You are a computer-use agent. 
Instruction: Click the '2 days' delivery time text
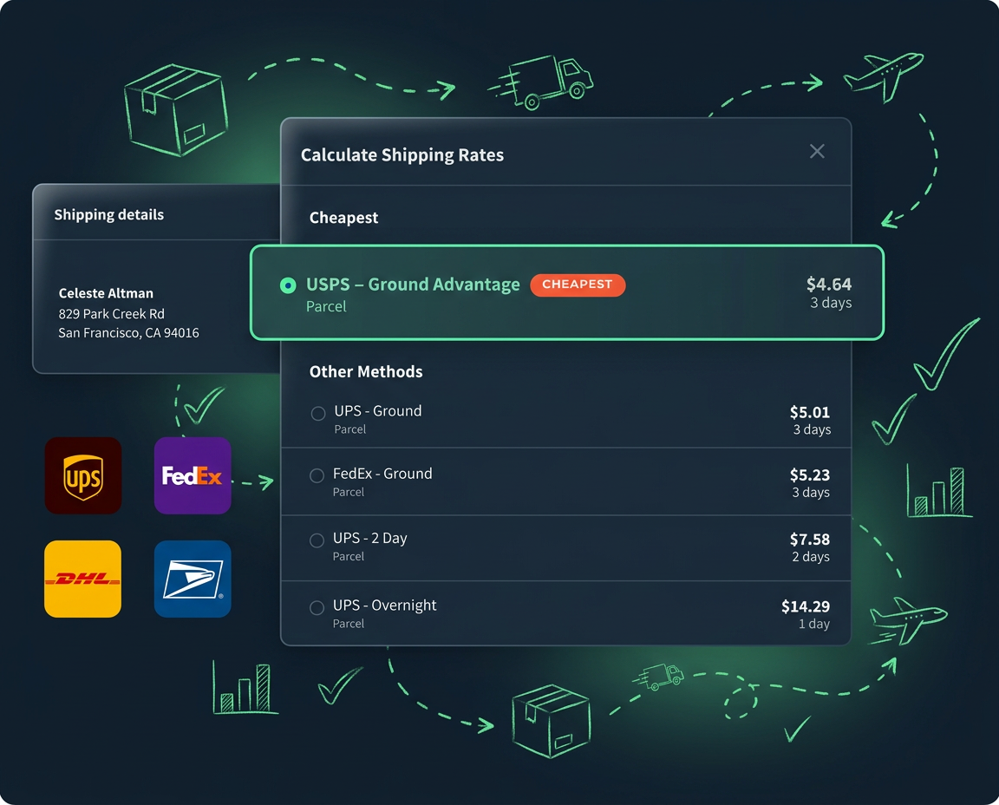[x=811, y=557]
